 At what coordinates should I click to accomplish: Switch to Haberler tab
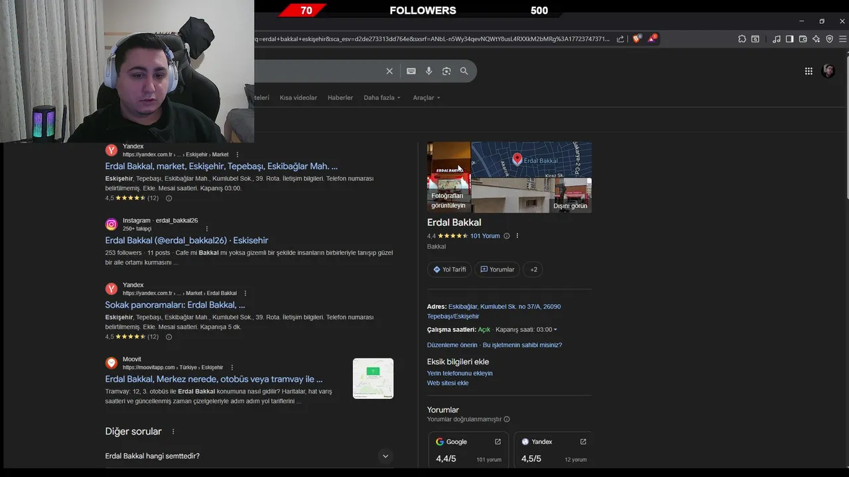340,97
